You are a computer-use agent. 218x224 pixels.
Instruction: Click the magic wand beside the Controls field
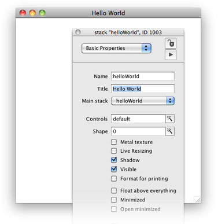(x=169, y=119)
